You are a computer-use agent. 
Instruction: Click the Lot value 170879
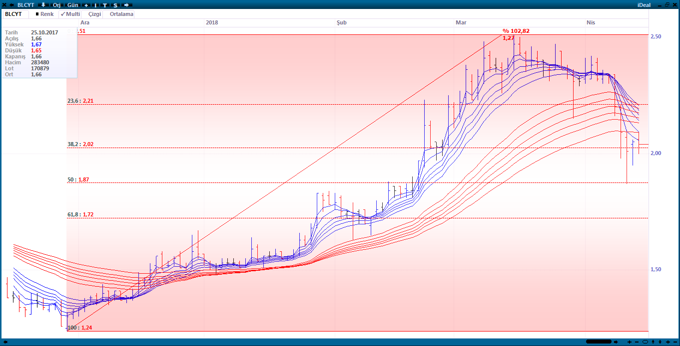[40, 68]
